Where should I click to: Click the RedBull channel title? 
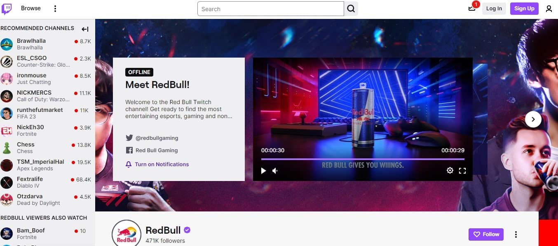(x=164, y=230)
